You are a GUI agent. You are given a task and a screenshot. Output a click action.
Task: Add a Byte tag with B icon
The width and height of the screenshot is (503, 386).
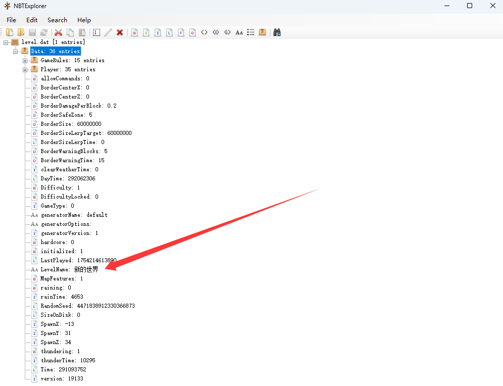click(x=135, y=32)
